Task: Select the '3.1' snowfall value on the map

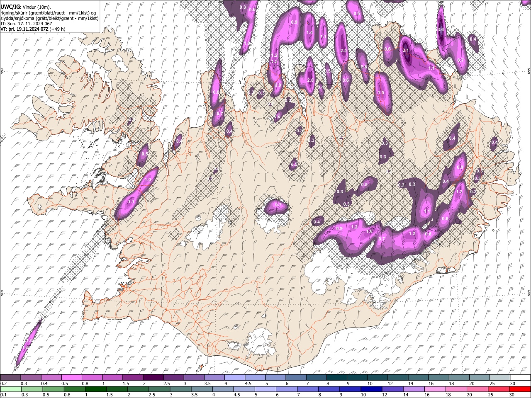Action: [x=406, y=51]
